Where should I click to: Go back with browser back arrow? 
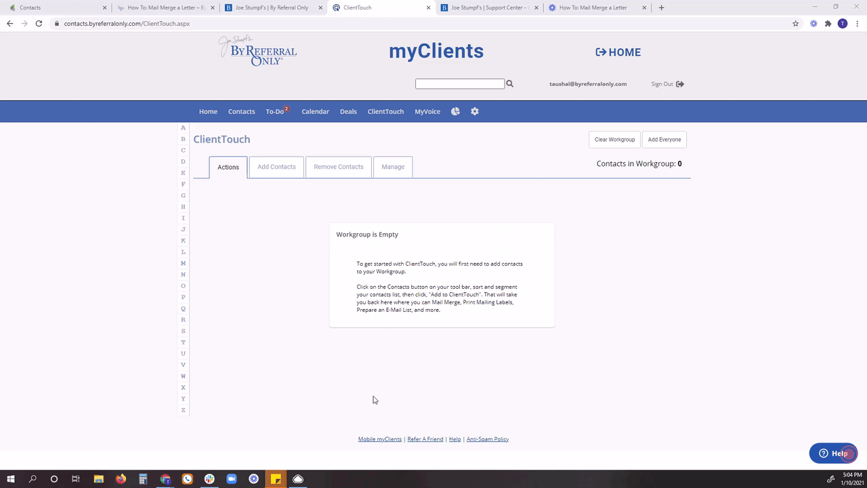9,23
